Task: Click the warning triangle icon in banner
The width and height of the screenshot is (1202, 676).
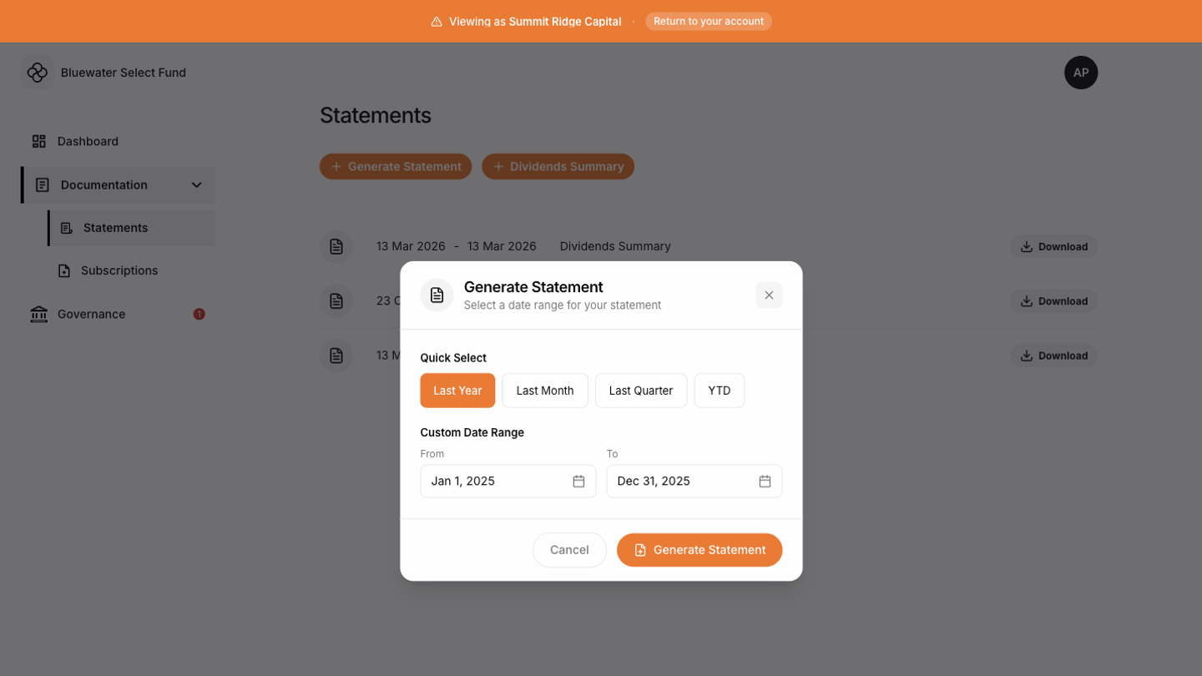Action: point(437,22)
